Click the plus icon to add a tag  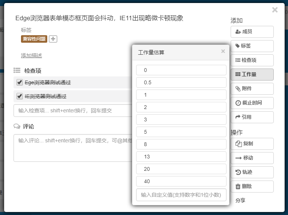click(53, 39)
